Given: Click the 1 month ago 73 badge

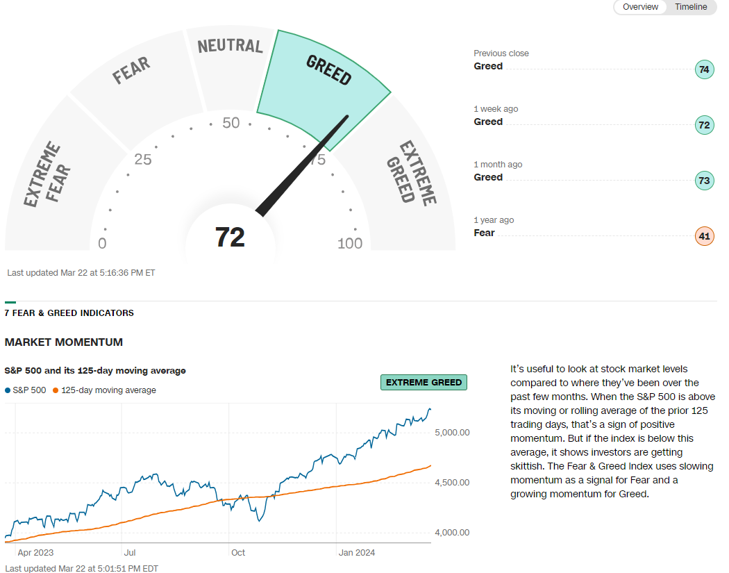Looking at the screenshot, I should click(705, 181).
